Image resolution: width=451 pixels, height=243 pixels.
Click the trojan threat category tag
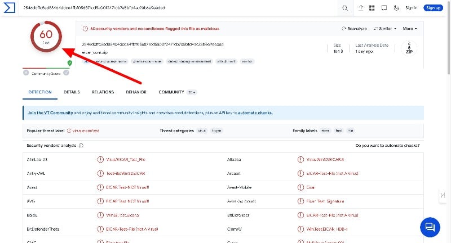pyautogui.click(x=216, y=130)
